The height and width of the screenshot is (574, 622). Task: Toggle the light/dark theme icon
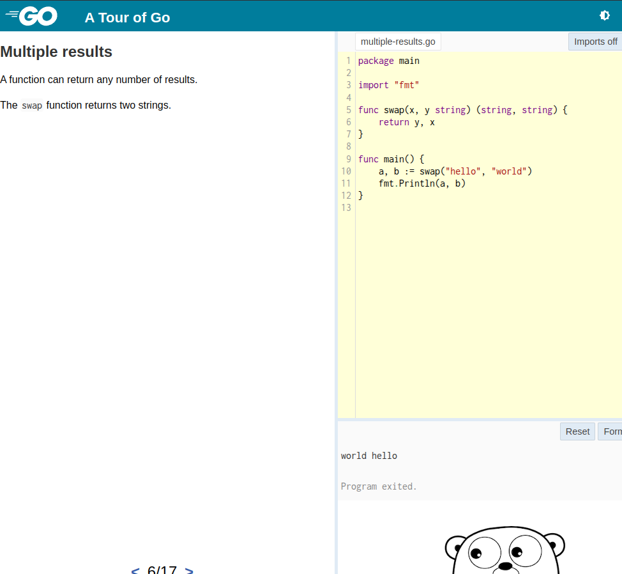pyautogui.click(x=604, y=15)
